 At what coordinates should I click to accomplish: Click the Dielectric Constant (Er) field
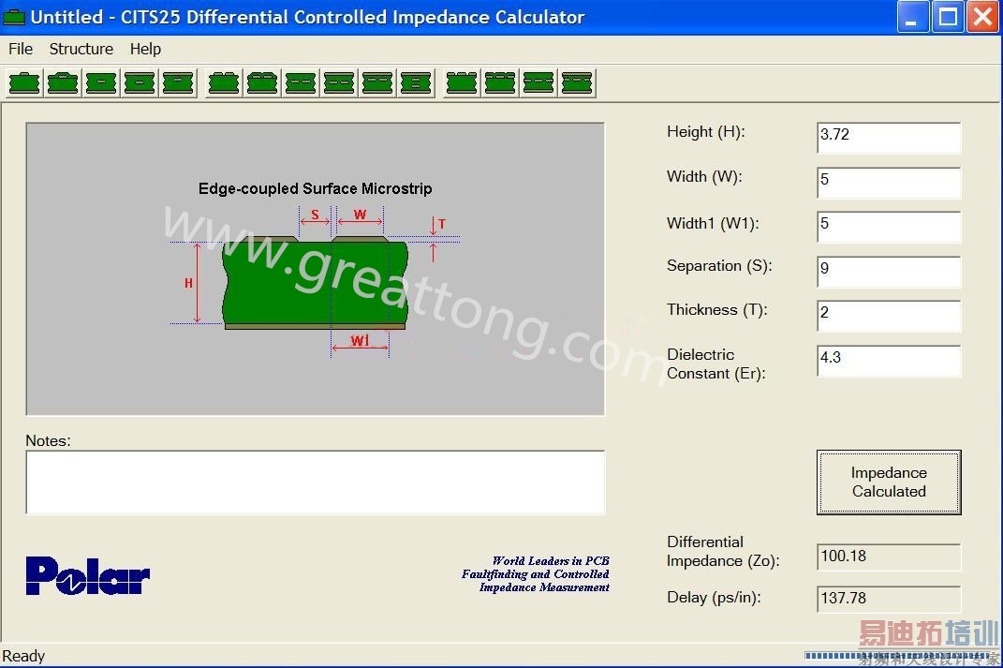[x=889, y=361]
